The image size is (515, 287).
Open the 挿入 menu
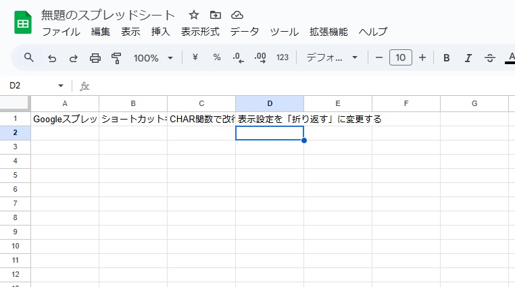pos(161,32)
